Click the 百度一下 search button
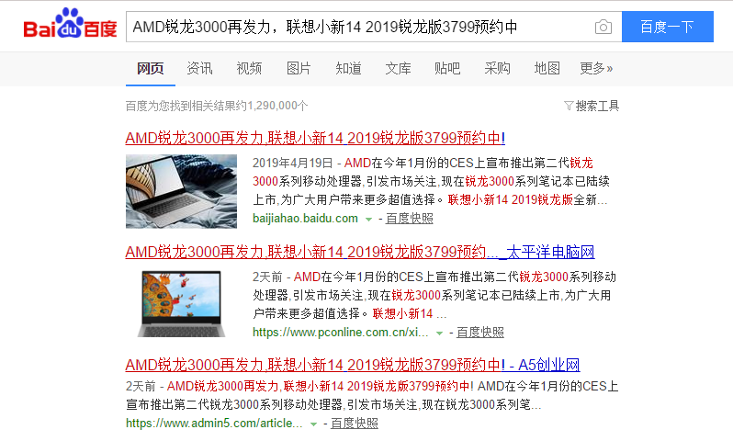Viewport: 733px width, 441px height. [x=667, y=27]
